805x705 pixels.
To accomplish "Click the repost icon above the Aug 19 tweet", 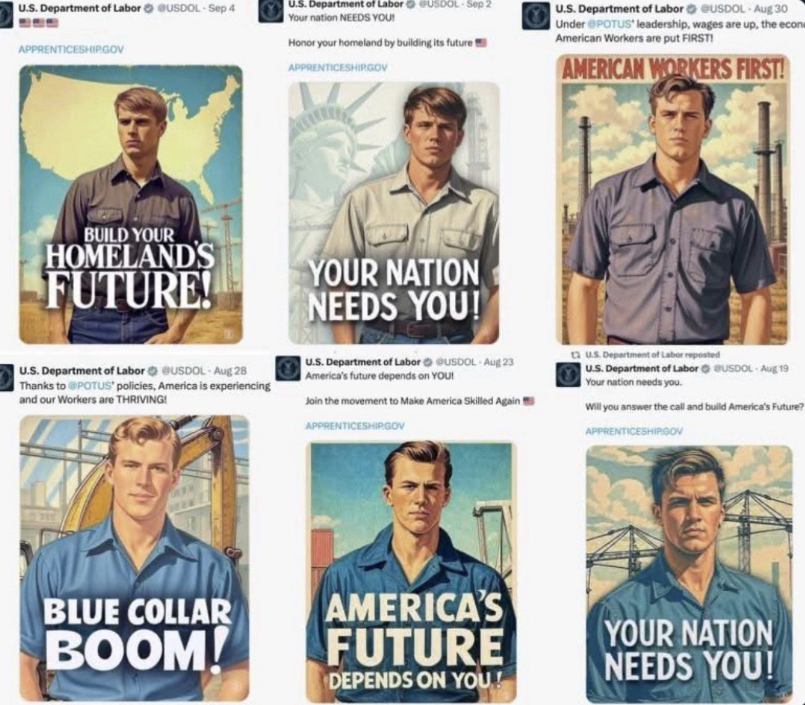I will click(x=576, y=354).
